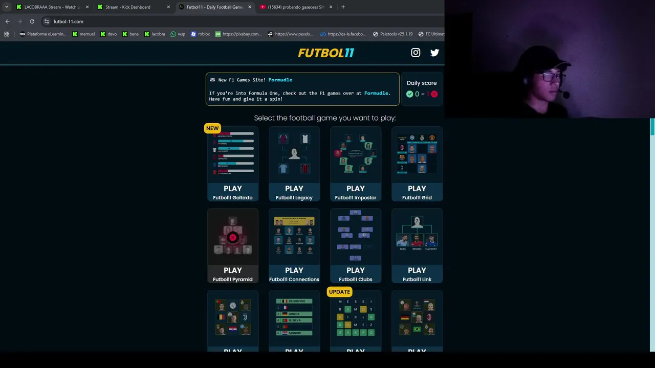Open the site information icon in address bar
This screenshot has height=368, width=655.
pos(47,21)
